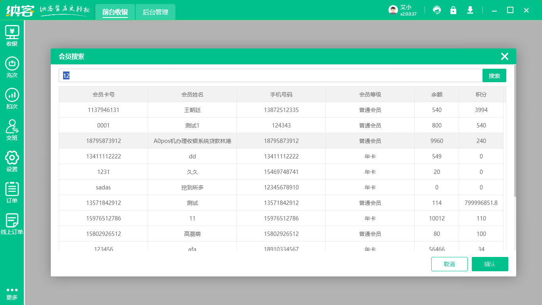Click the lock screen icon

coord(453,10)
